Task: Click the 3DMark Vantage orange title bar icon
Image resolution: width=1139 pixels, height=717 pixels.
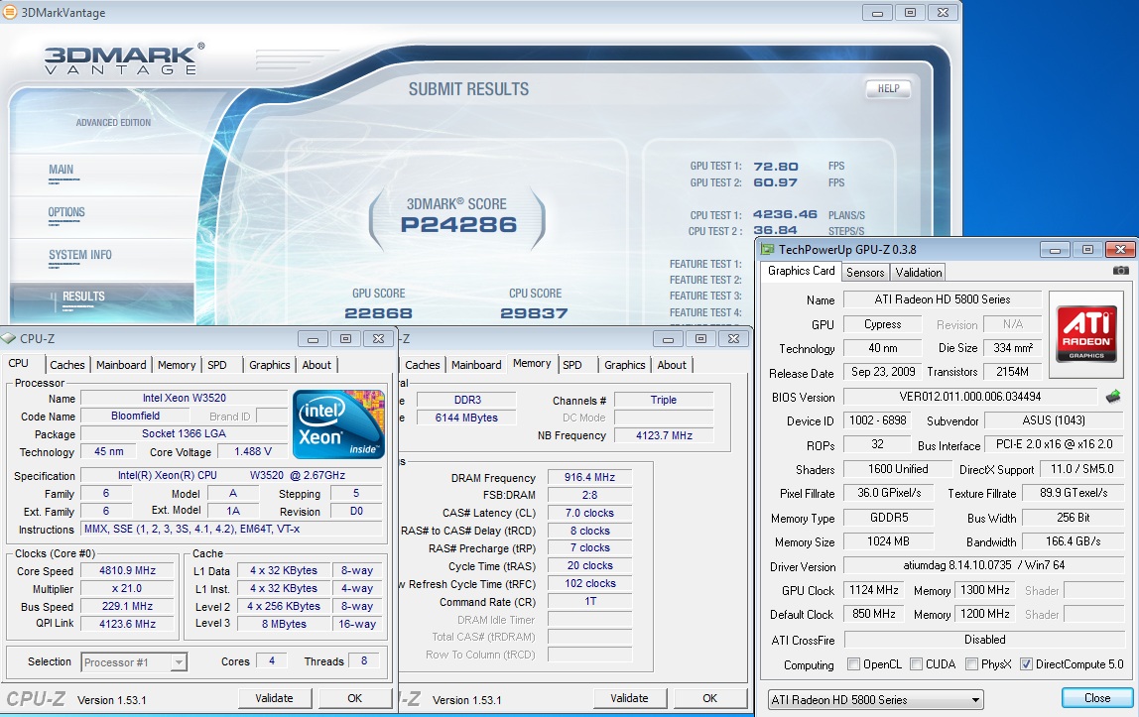Action: (x=10, y=12)
